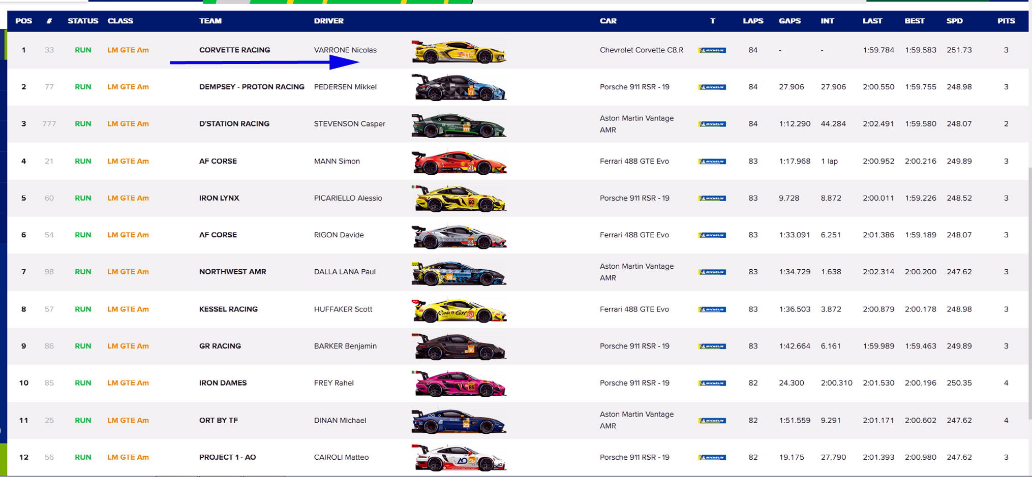Click the pink Iron Dames Porsche image

point(459,384)
